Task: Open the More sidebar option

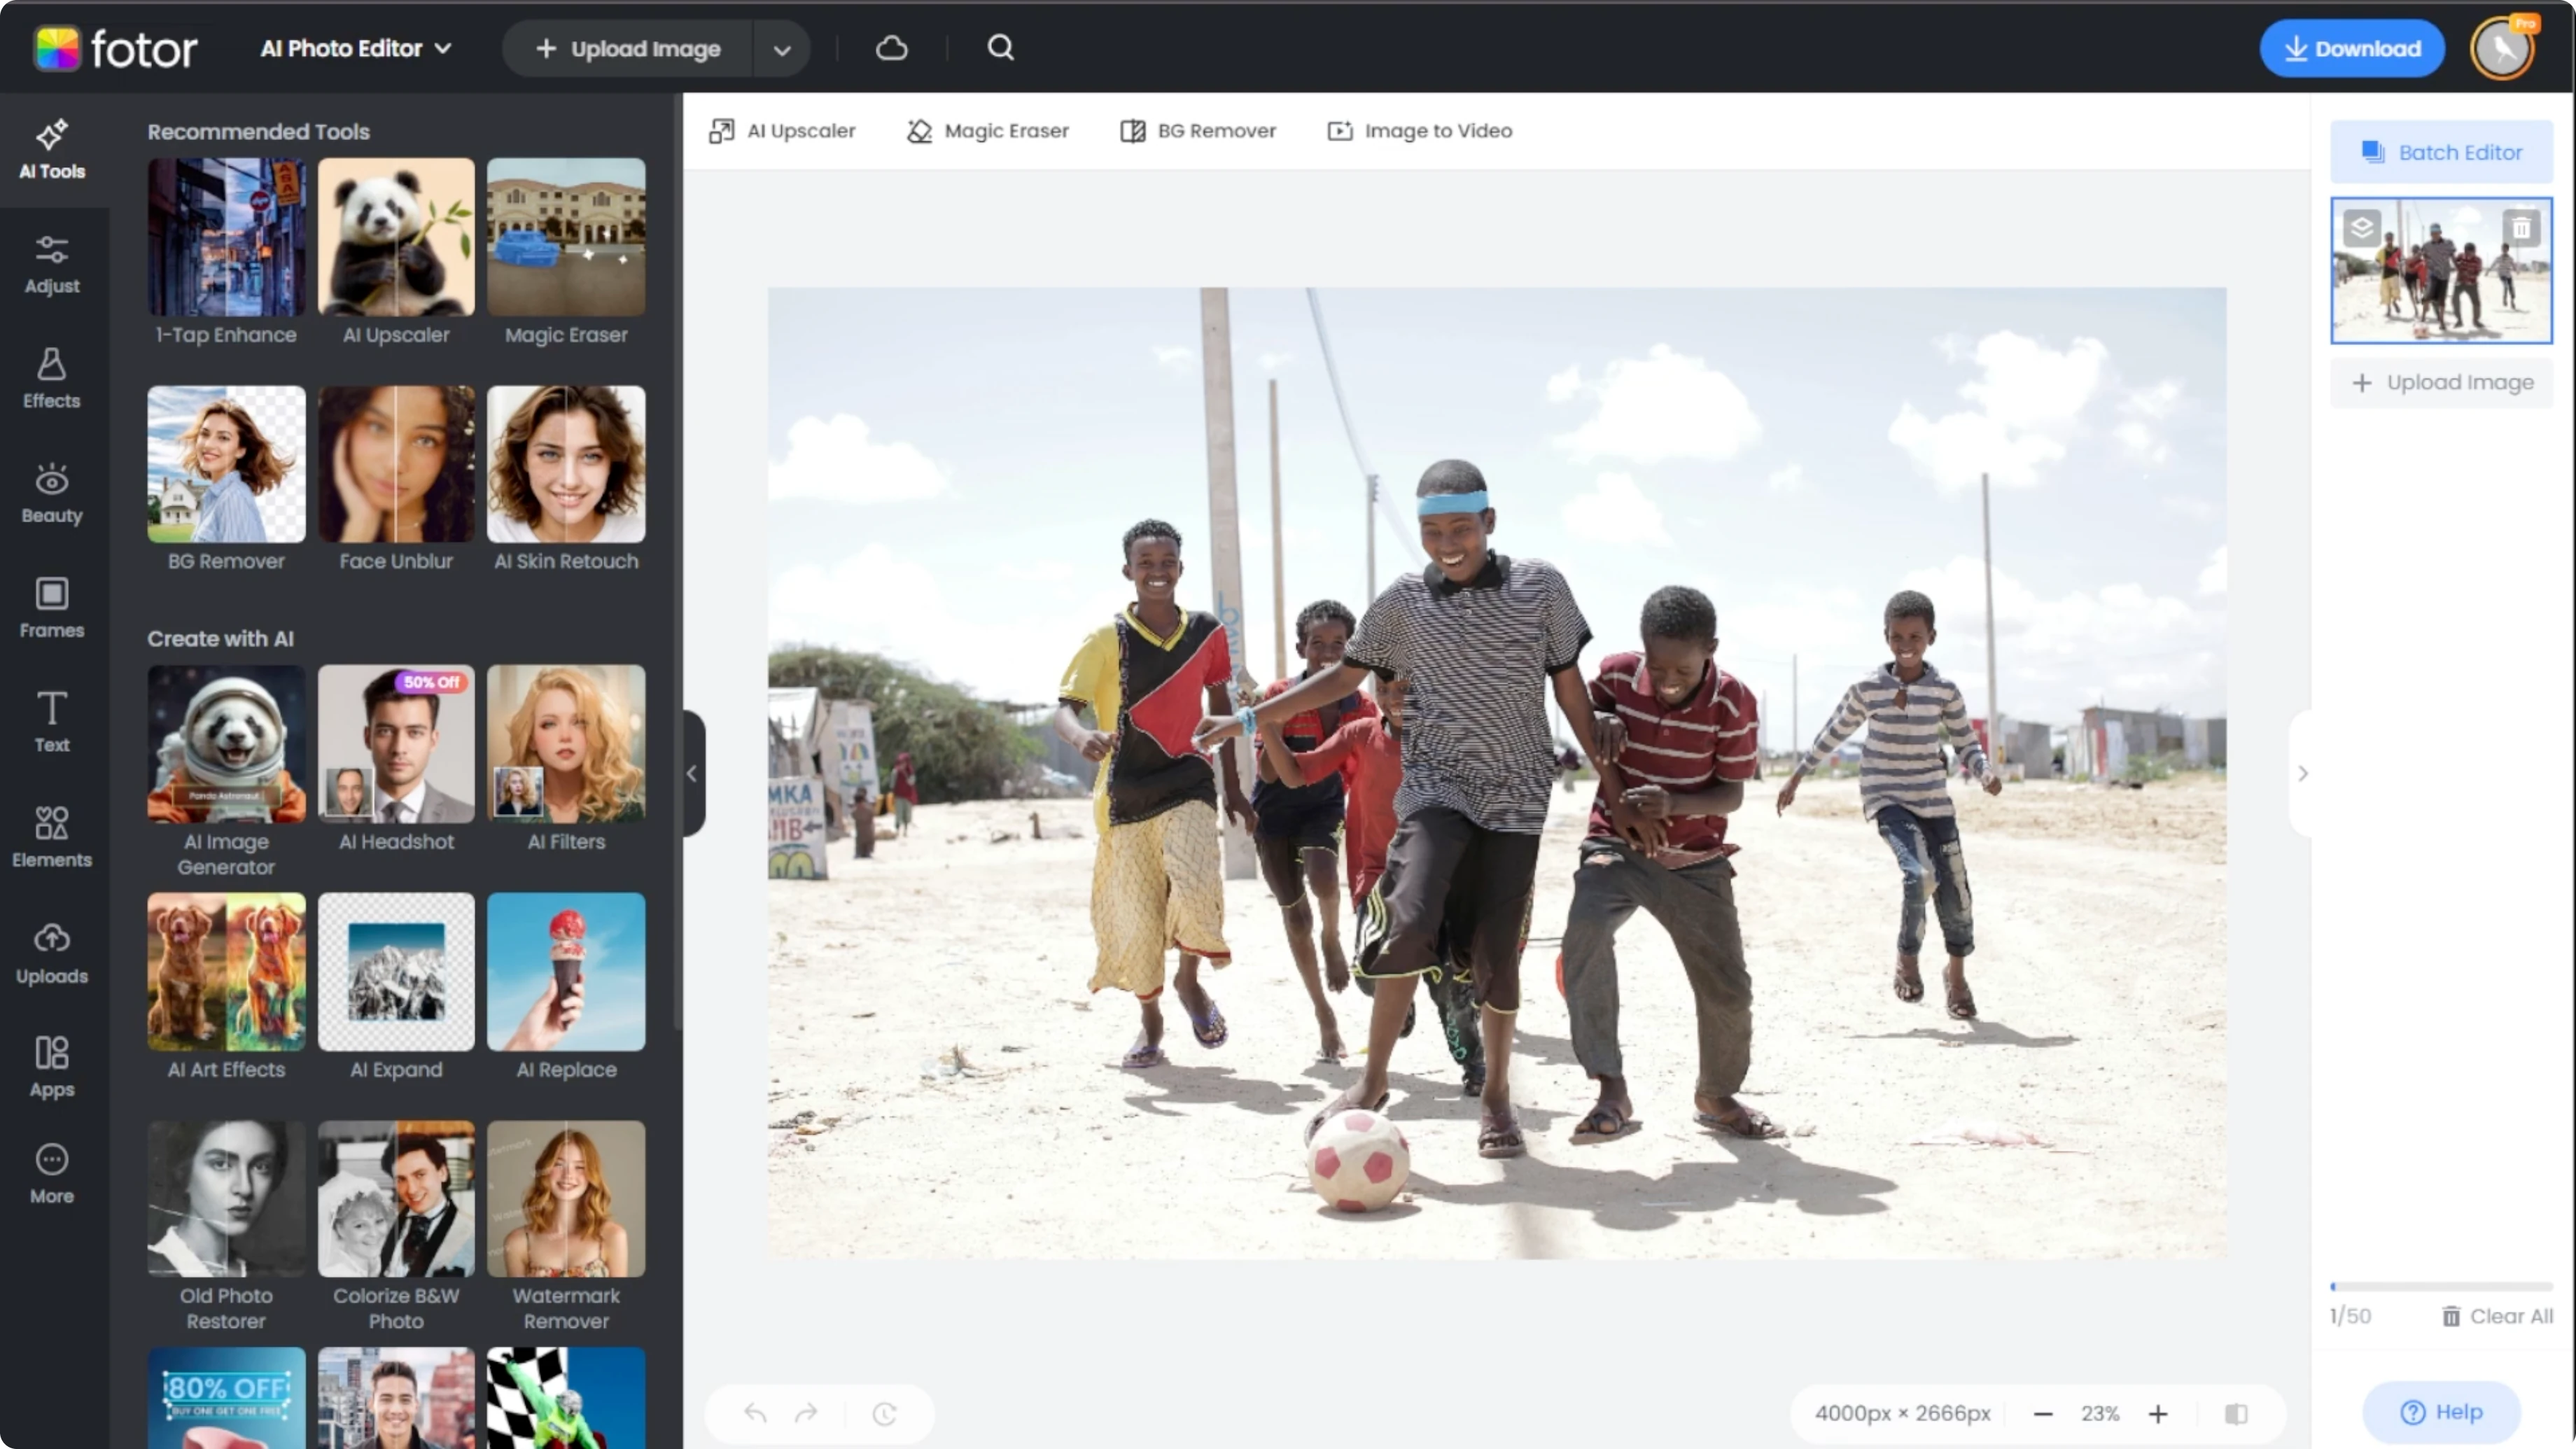Action: tap(52, 1175)
